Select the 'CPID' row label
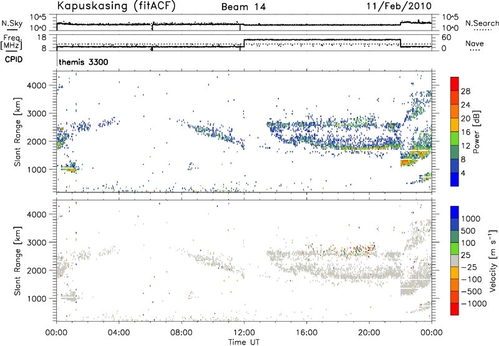 click(x=14, y=59)
